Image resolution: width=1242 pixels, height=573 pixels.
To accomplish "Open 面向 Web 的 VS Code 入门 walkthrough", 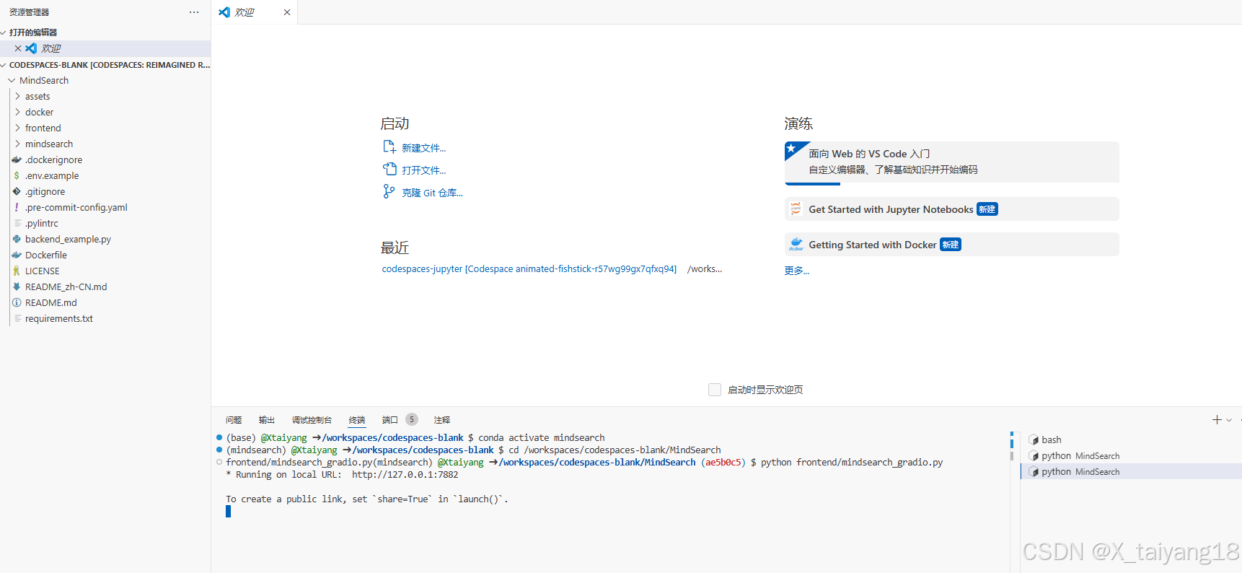I will (952, 162).
